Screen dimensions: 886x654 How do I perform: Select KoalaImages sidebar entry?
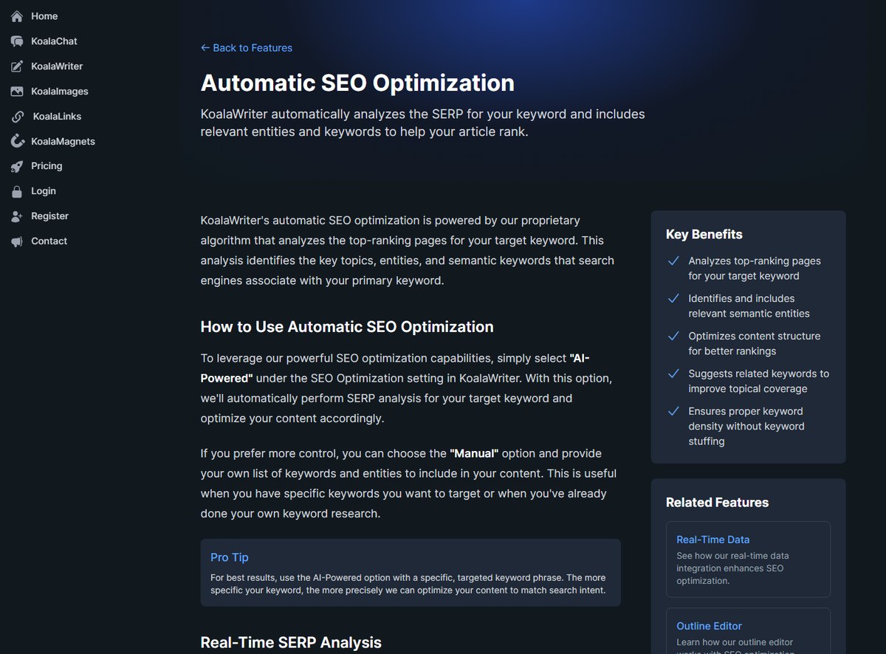tap(60, 92)
